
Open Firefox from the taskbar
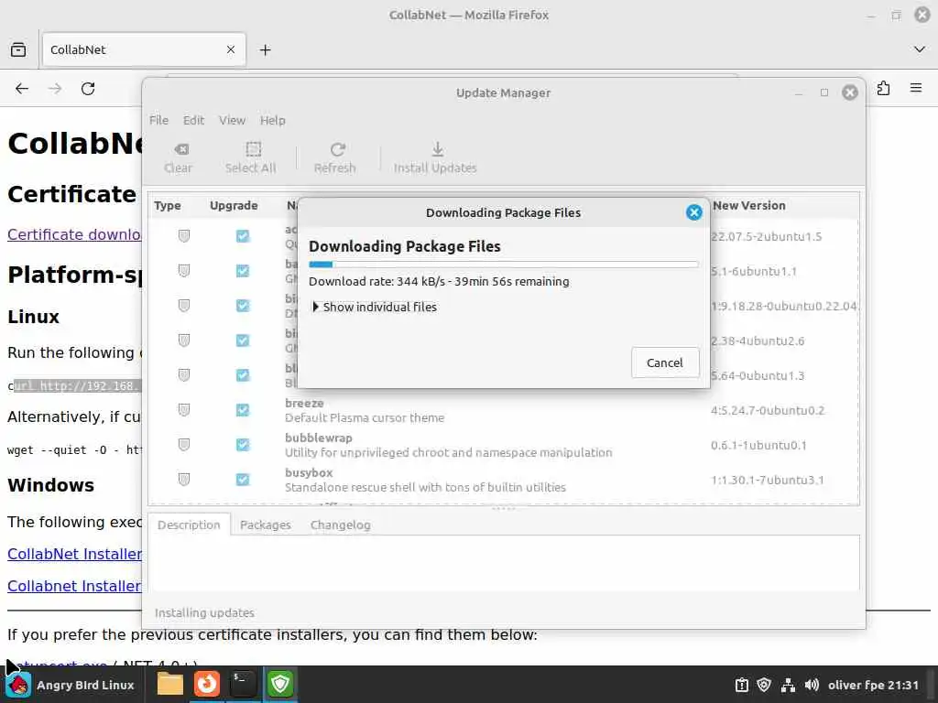click(207, 684)
